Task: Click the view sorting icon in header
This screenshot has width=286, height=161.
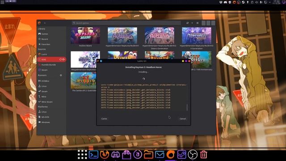Action: pyautogui.click(x=188, y=23)
